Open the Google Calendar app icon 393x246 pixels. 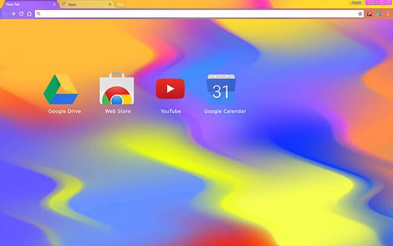[x=221, y=89]
